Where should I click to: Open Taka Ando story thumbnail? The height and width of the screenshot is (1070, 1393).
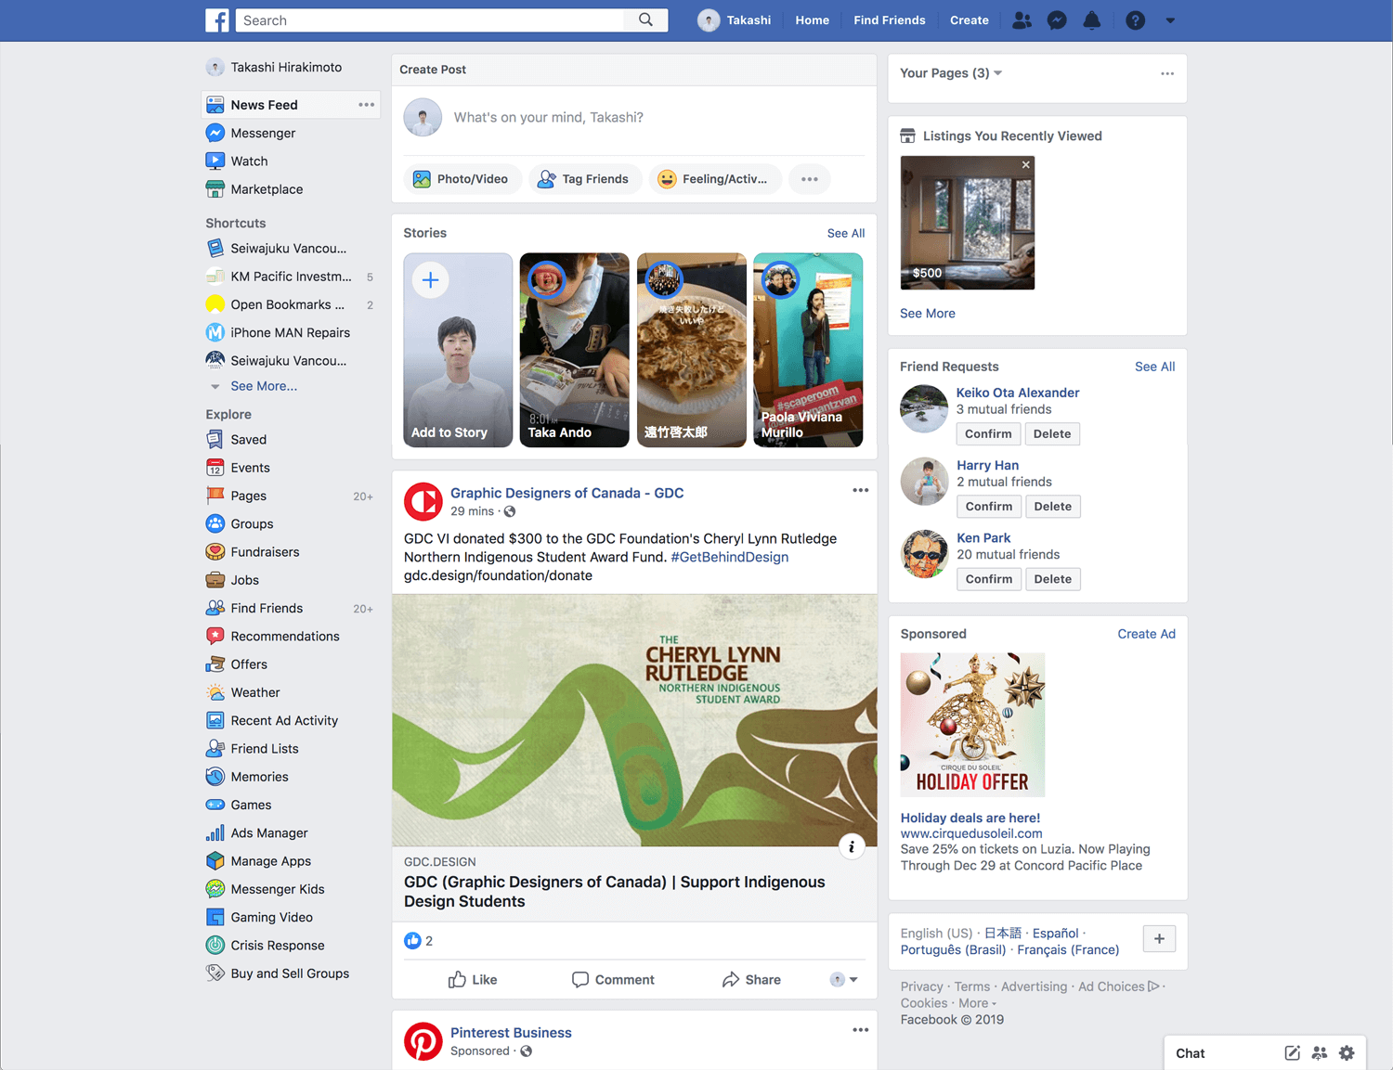pos(575,350)
